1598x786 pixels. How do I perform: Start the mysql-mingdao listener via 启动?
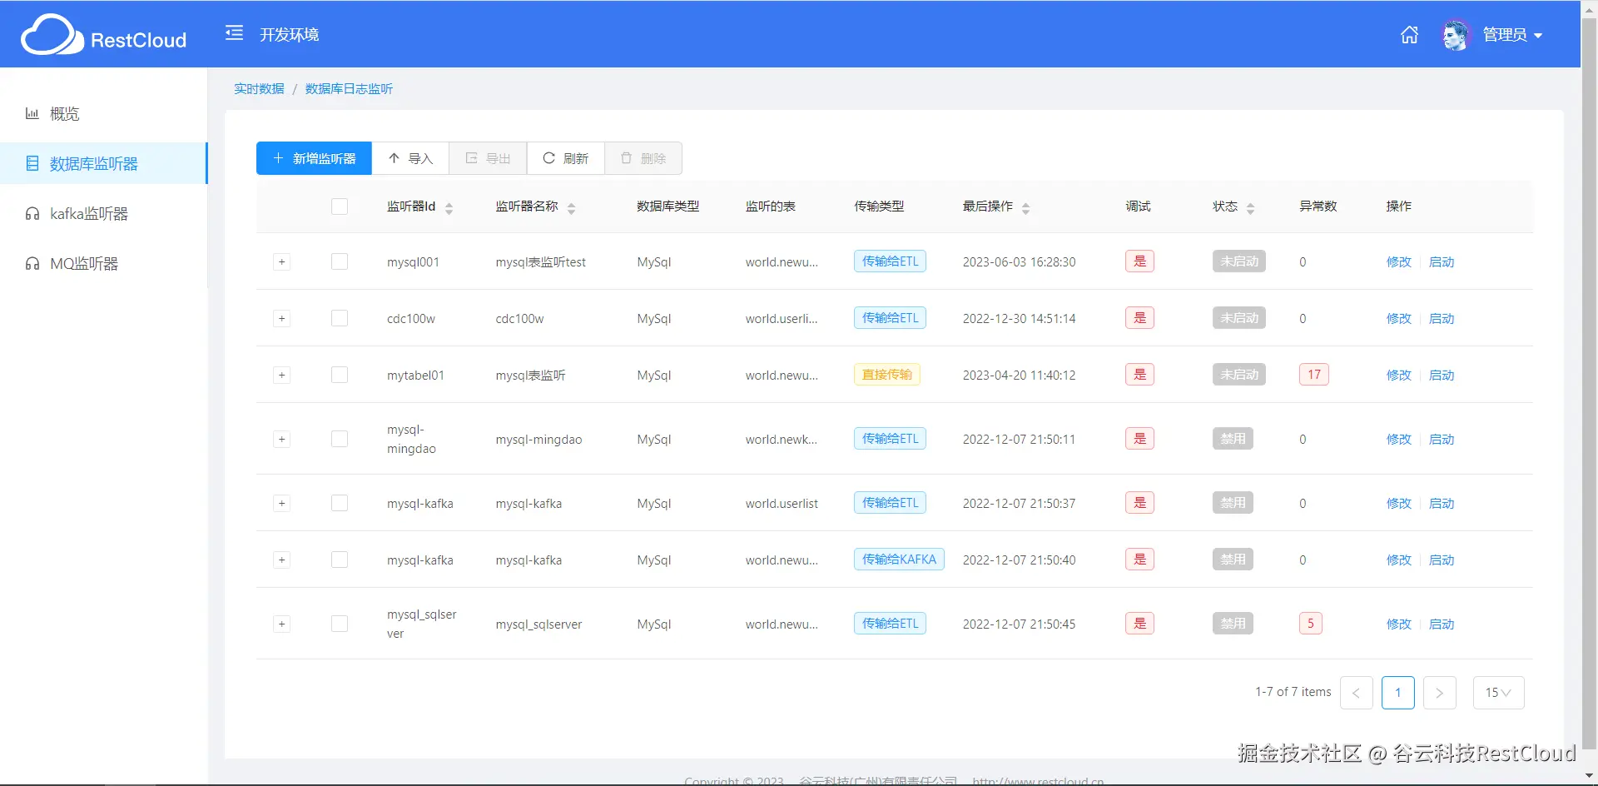point(1442,440)
